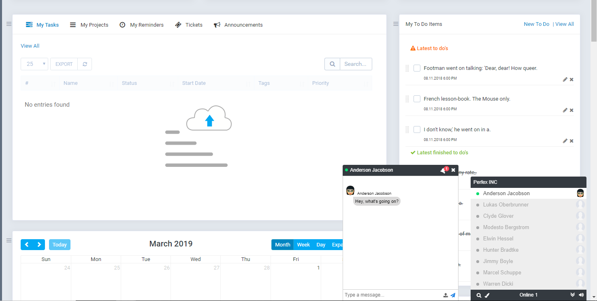
Task: Delete the 'Footman went on talking' to-do
Action: [571, 79]
